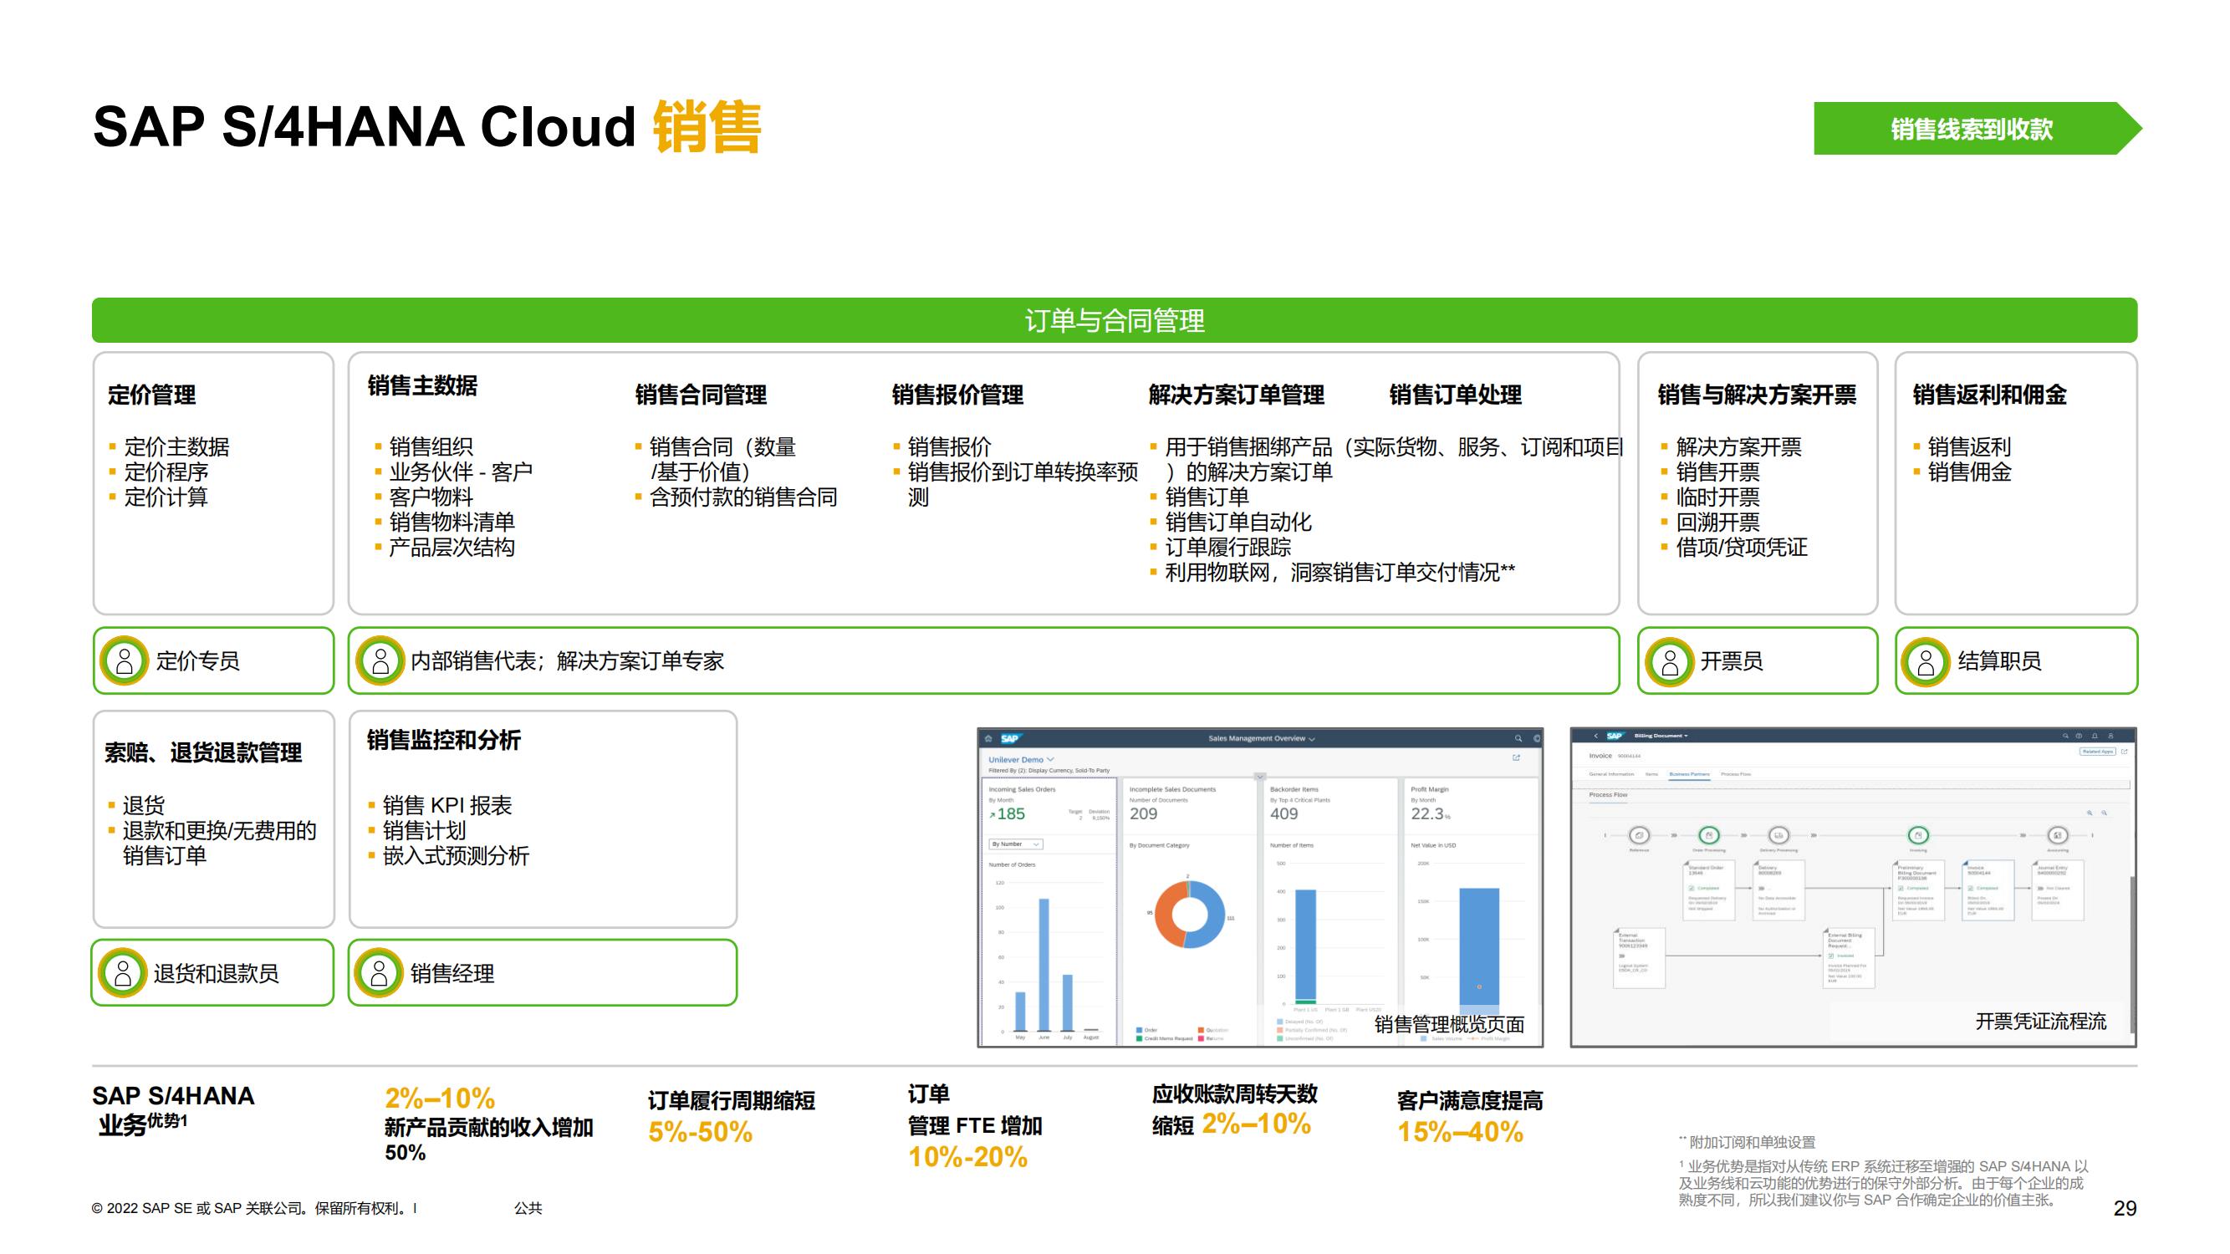Click the 解决方案订单管理 heading

click(1236, 395)
